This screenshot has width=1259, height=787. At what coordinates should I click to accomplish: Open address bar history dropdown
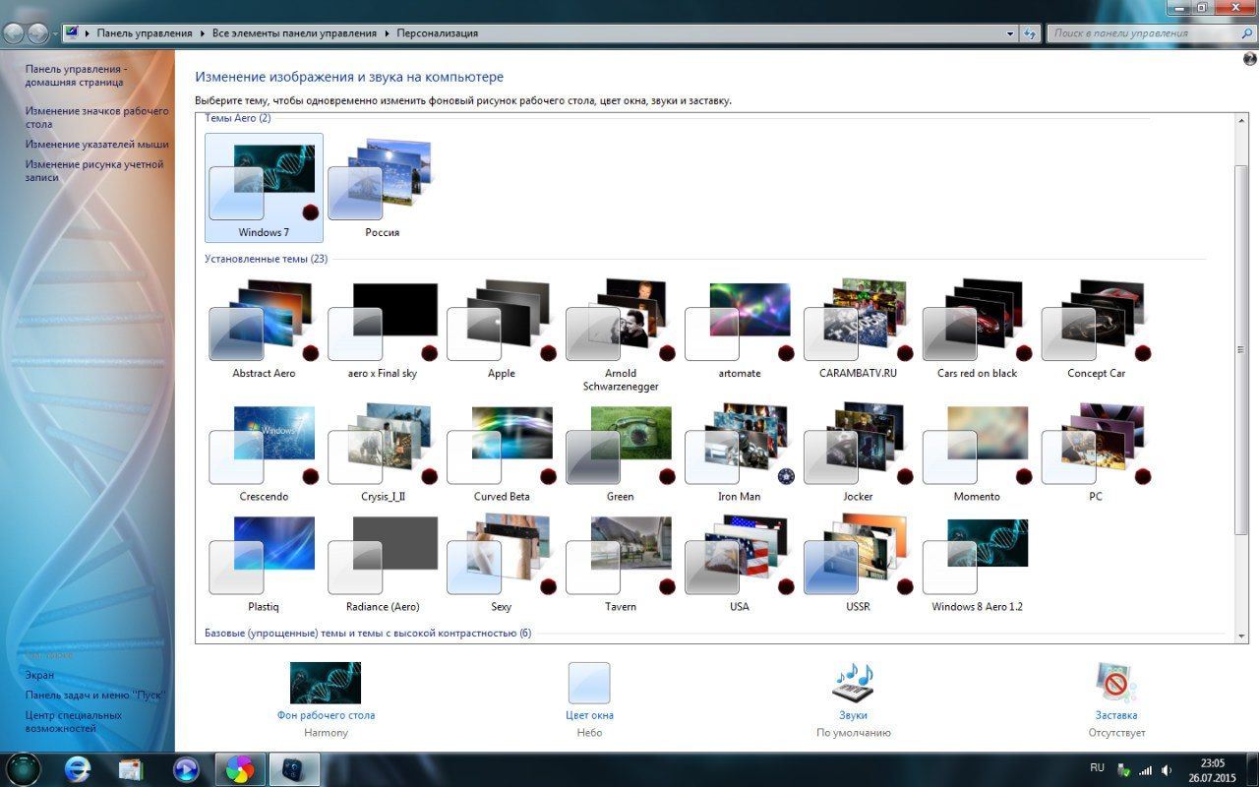coord(1010,33)
